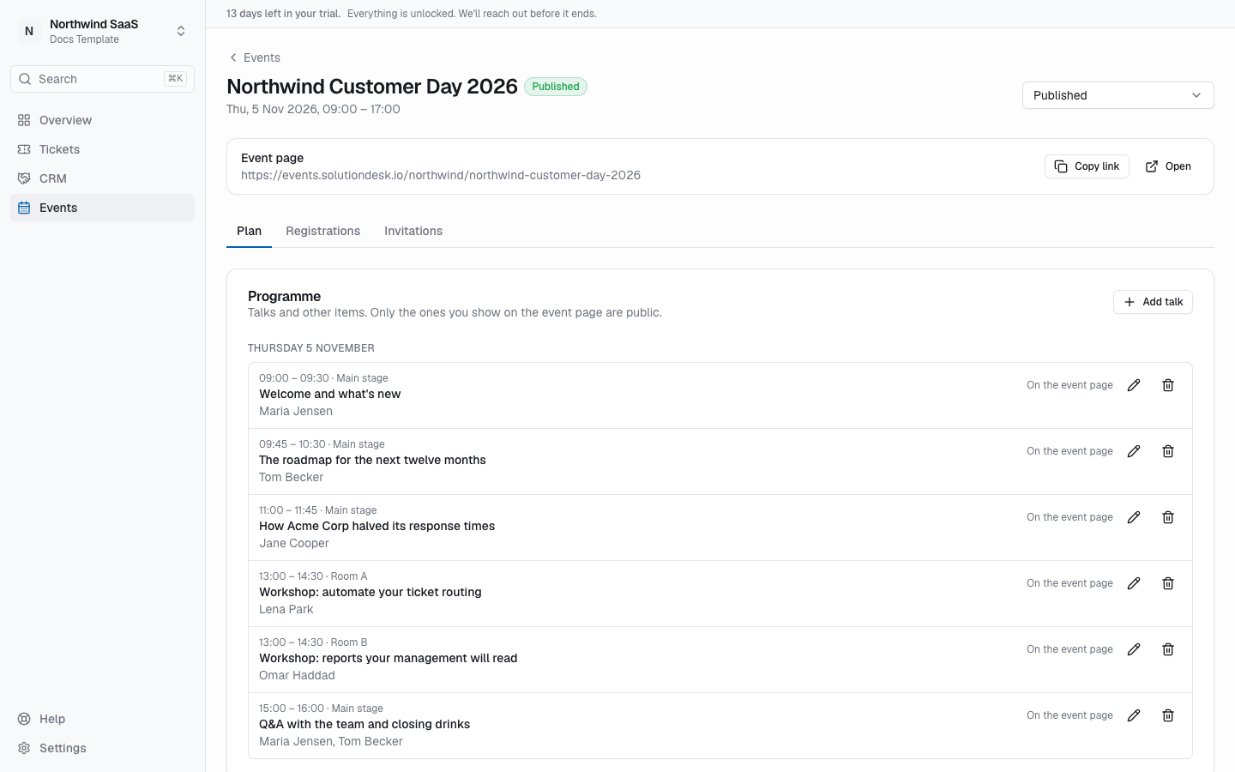Image resolution: width=1235 pixels, height=772 pixels.
Task: Delete the ticket routing workshop
Action: point(1168,583)
